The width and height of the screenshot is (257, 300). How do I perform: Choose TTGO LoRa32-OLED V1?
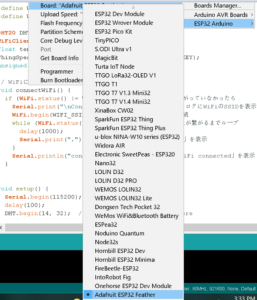[133, 75]
